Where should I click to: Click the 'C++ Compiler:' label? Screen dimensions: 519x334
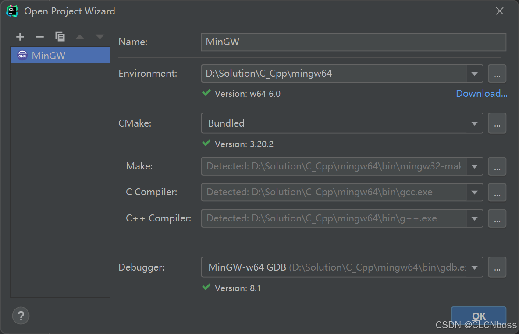(159, 218)
